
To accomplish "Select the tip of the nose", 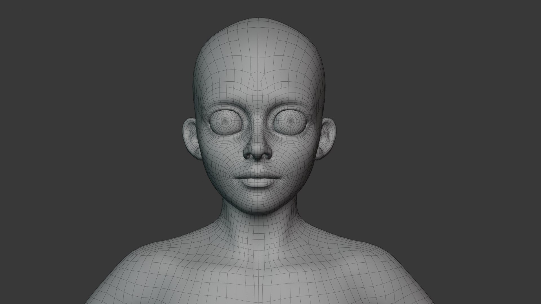I will tap(258, 151).
